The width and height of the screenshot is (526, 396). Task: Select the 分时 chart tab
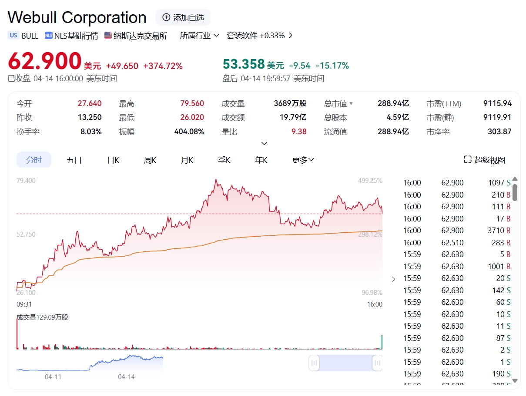point(34,160)
